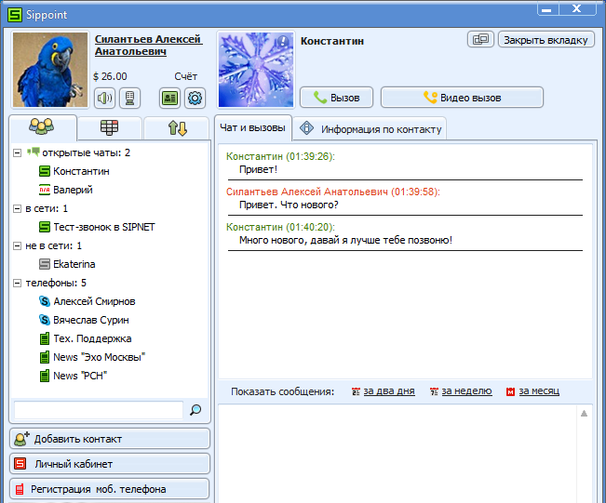
Task: Select Валерий in open chats
Action: coord(66,190)
